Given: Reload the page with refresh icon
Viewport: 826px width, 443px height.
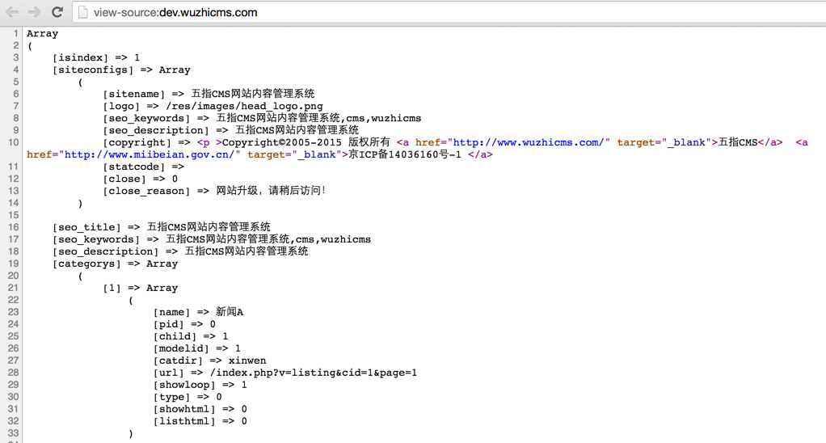Looking at the screenshot, I should [57, 11].
